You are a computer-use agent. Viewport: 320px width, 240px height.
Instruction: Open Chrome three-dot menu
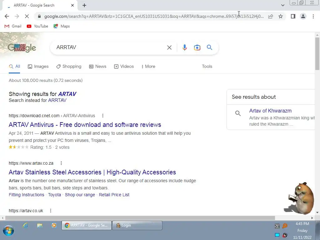[x=313, y=16]
